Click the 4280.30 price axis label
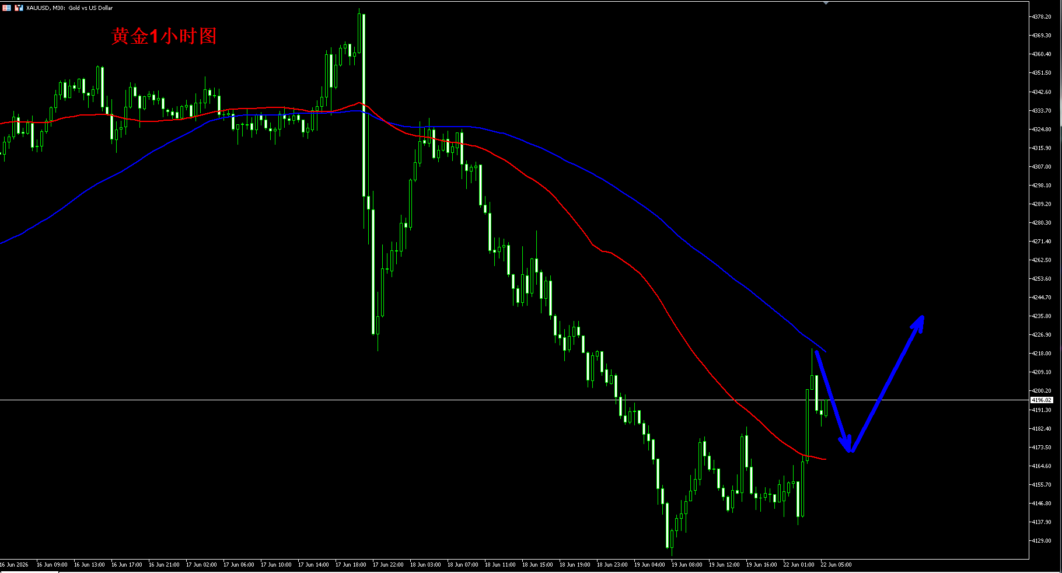The image size is (1062, 573). [x=1042, y=223]
